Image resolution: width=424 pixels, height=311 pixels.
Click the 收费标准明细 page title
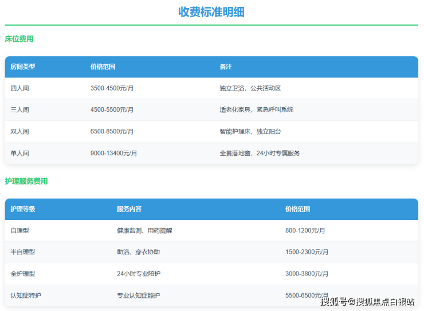click(x=211, y=12)
